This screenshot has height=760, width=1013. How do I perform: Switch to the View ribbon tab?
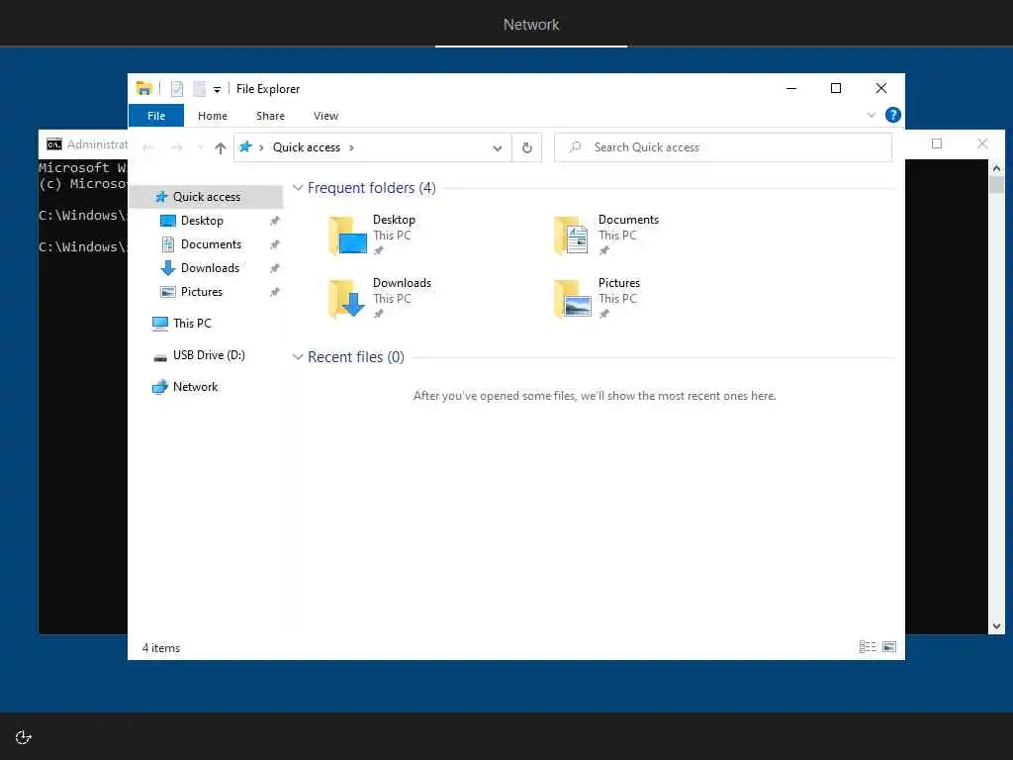325,116
